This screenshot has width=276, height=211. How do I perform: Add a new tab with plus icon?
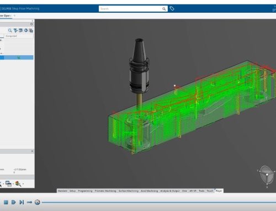tap(14, 15)
